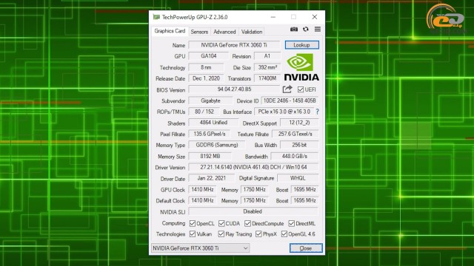Click the Pixel Fillrate field 135.6 GPixel/s
Screen dimensions: 474x266
pos(209,134)
